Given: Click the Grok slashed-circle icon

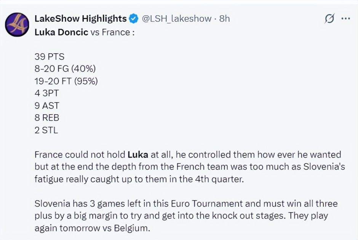Looking at the screenshot, I should 329,19.
